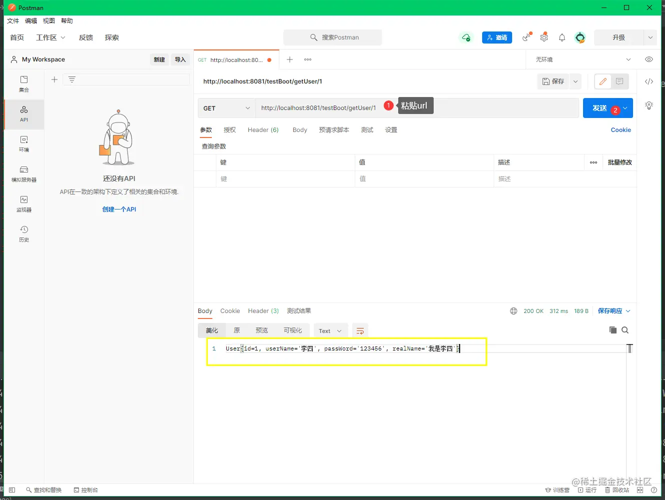Click the 导入 import button
Viewport: 665px width, 500px height.
tap(180, 59)
